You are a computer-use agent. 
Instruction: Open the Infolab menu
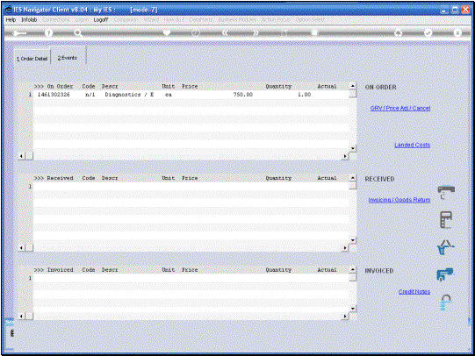[29, 19]
